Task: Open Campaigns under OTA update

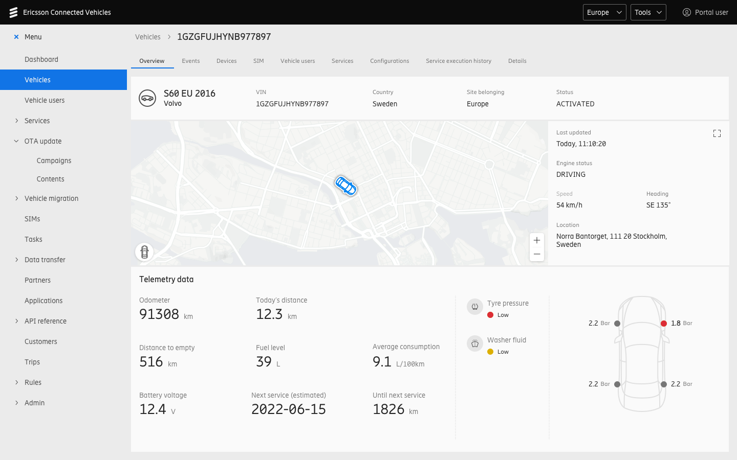Action: pos(54,160)
